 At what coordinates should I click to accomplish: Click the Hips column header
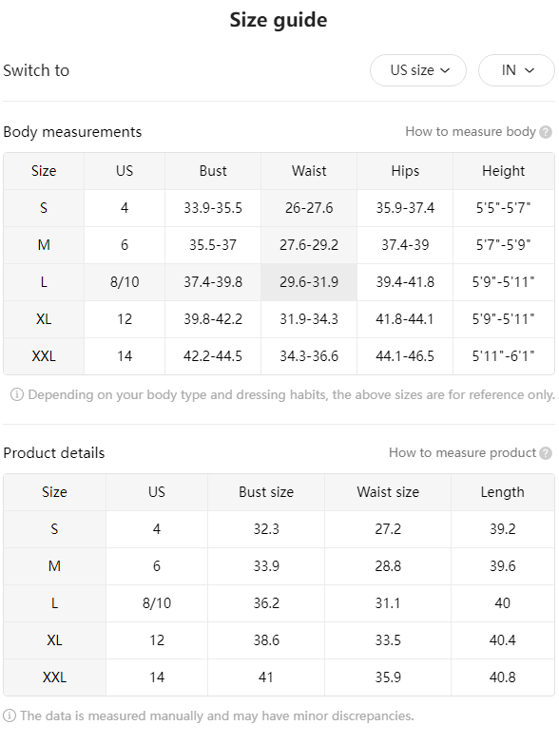(405, 171)
